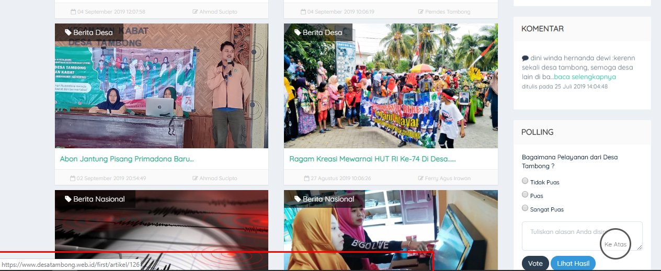This screenshot has height=271, width=661.
Task: Follow the baca selengkapnya comment link
Action: coord(585,77)
